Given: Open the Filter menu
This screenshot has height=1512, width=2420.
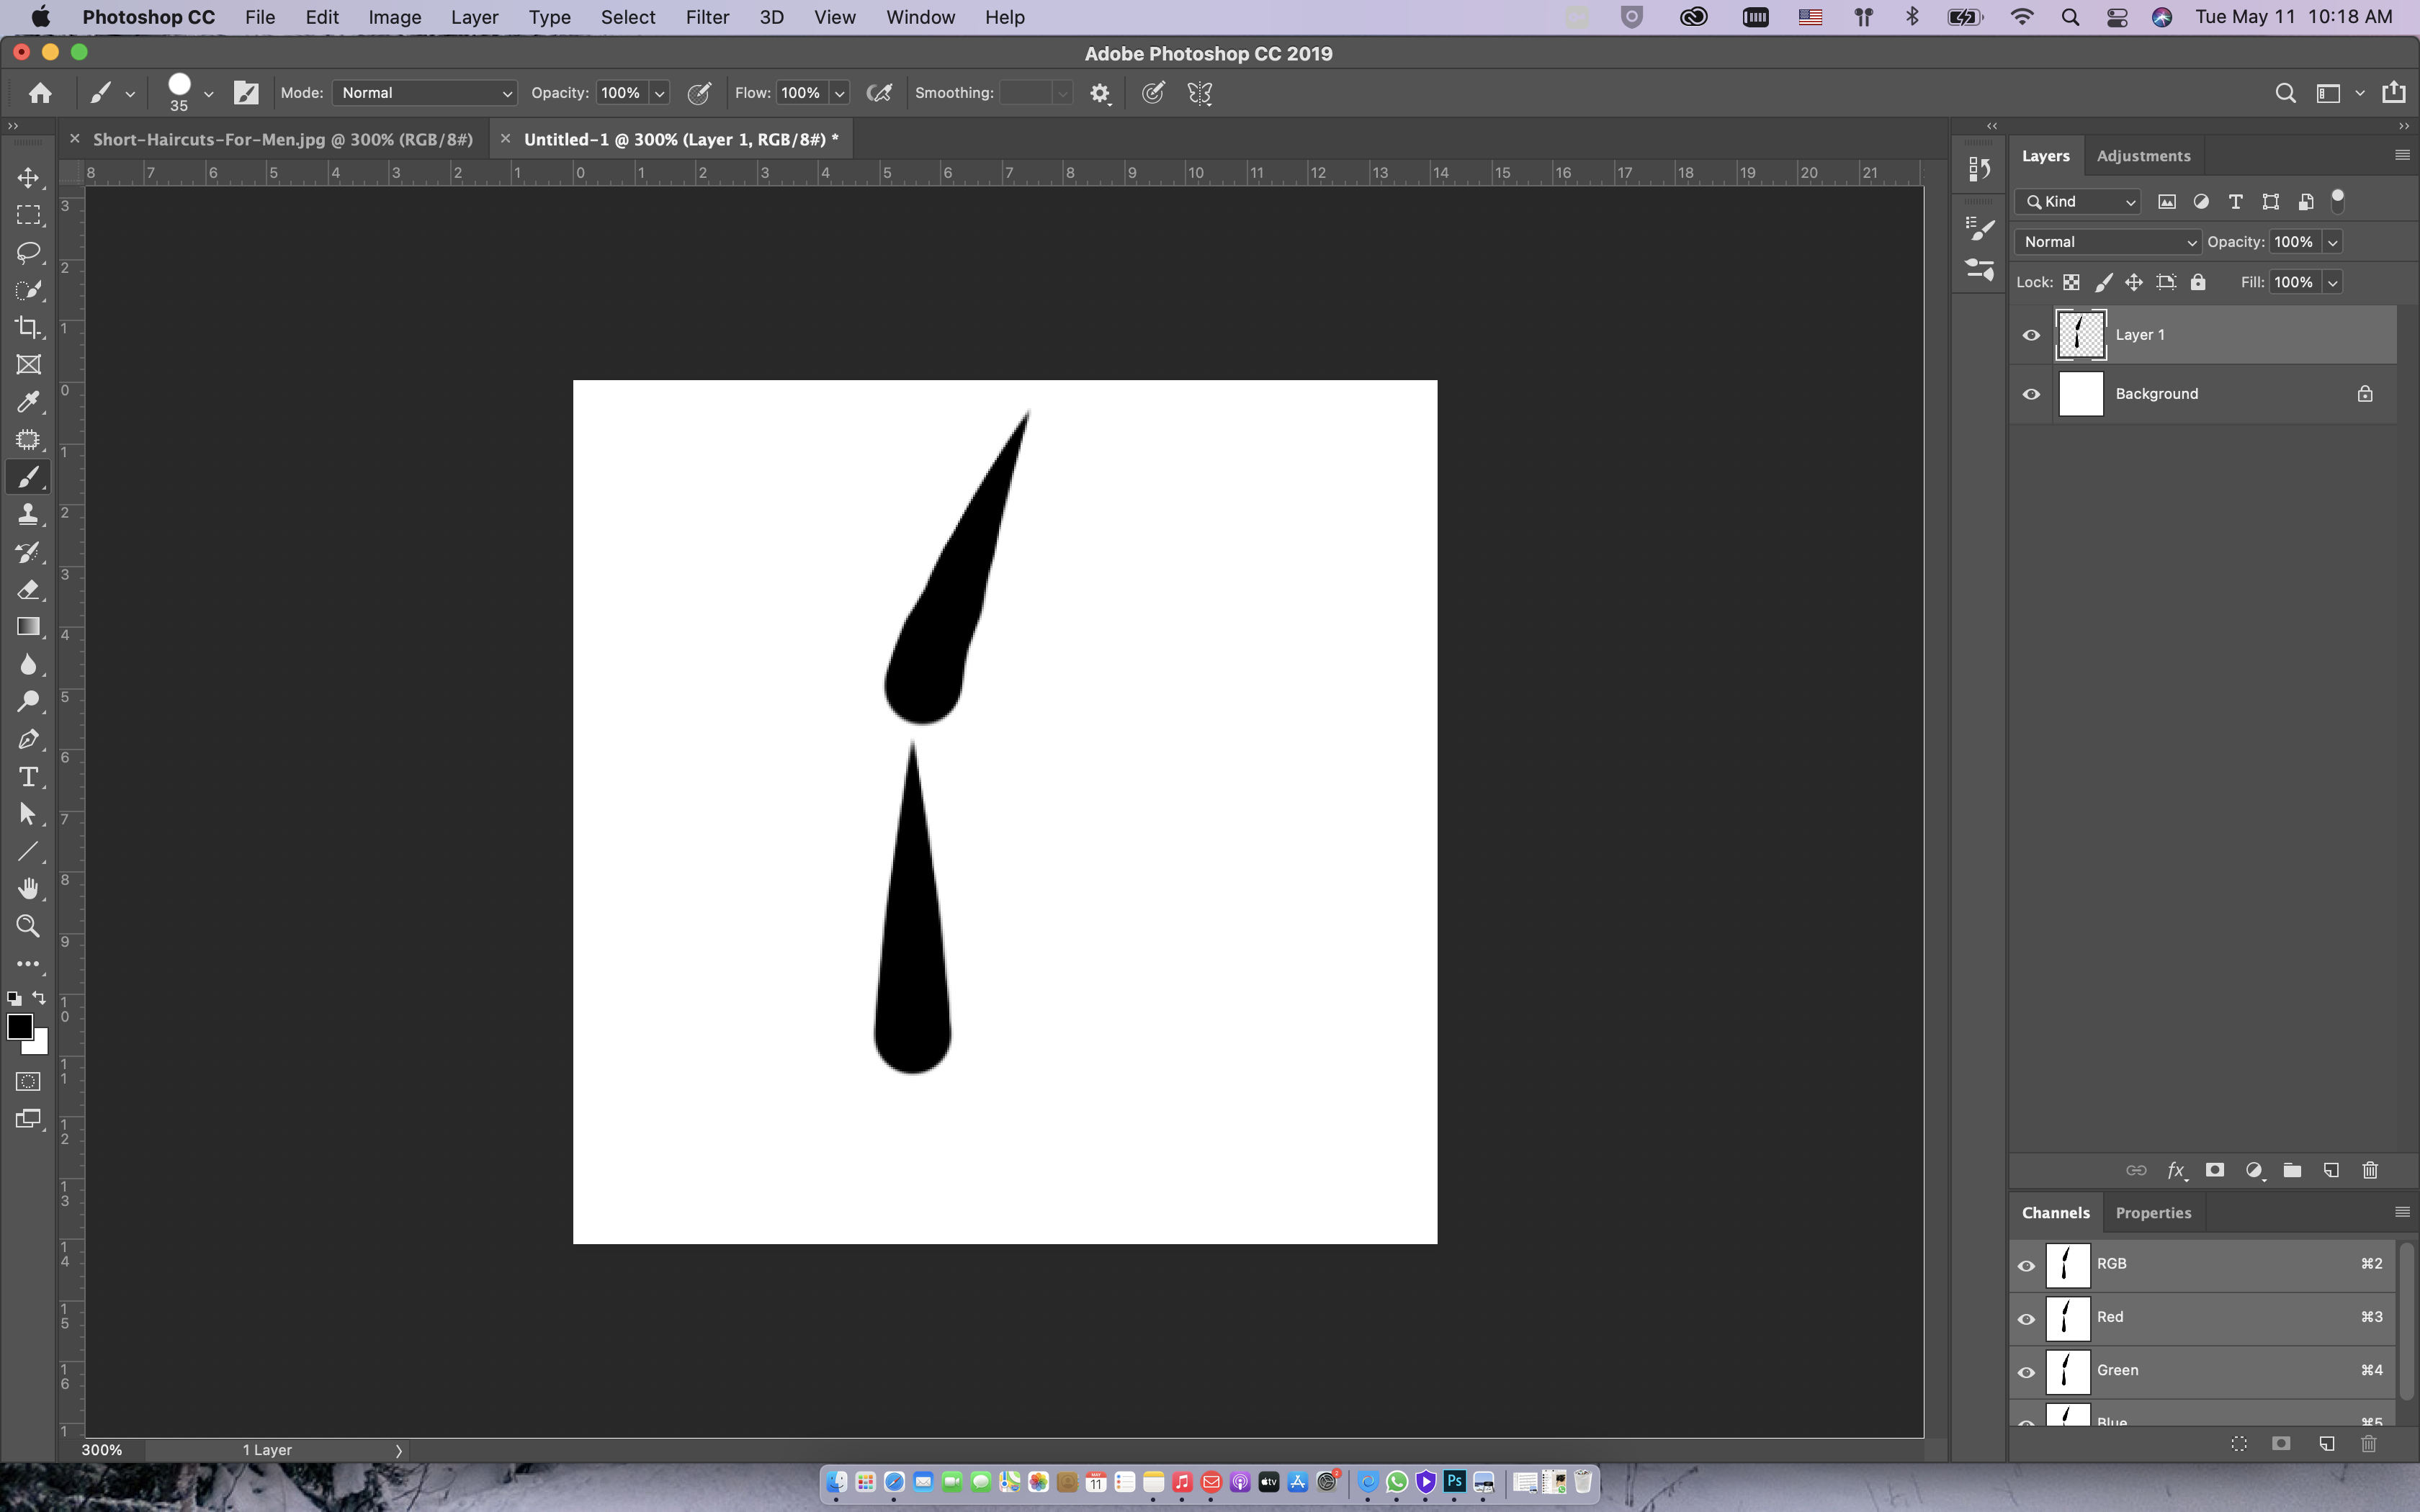Looking at the screenshot, I should tap(706, 17).
